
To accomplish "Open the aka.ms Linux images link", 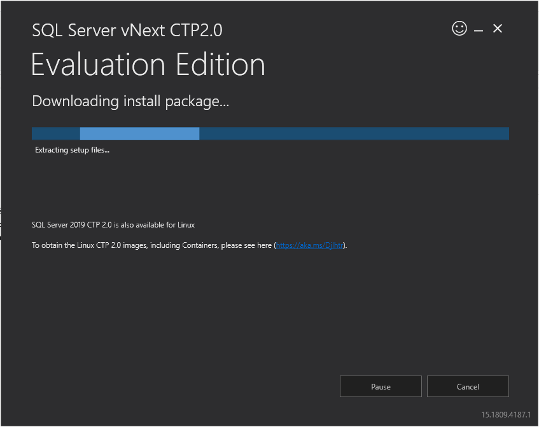I will tap(311, 245).
